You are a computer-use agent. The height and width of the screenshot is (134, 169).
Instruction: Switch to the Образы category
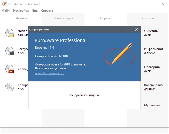pyautogui.click(x=105, y=18)
